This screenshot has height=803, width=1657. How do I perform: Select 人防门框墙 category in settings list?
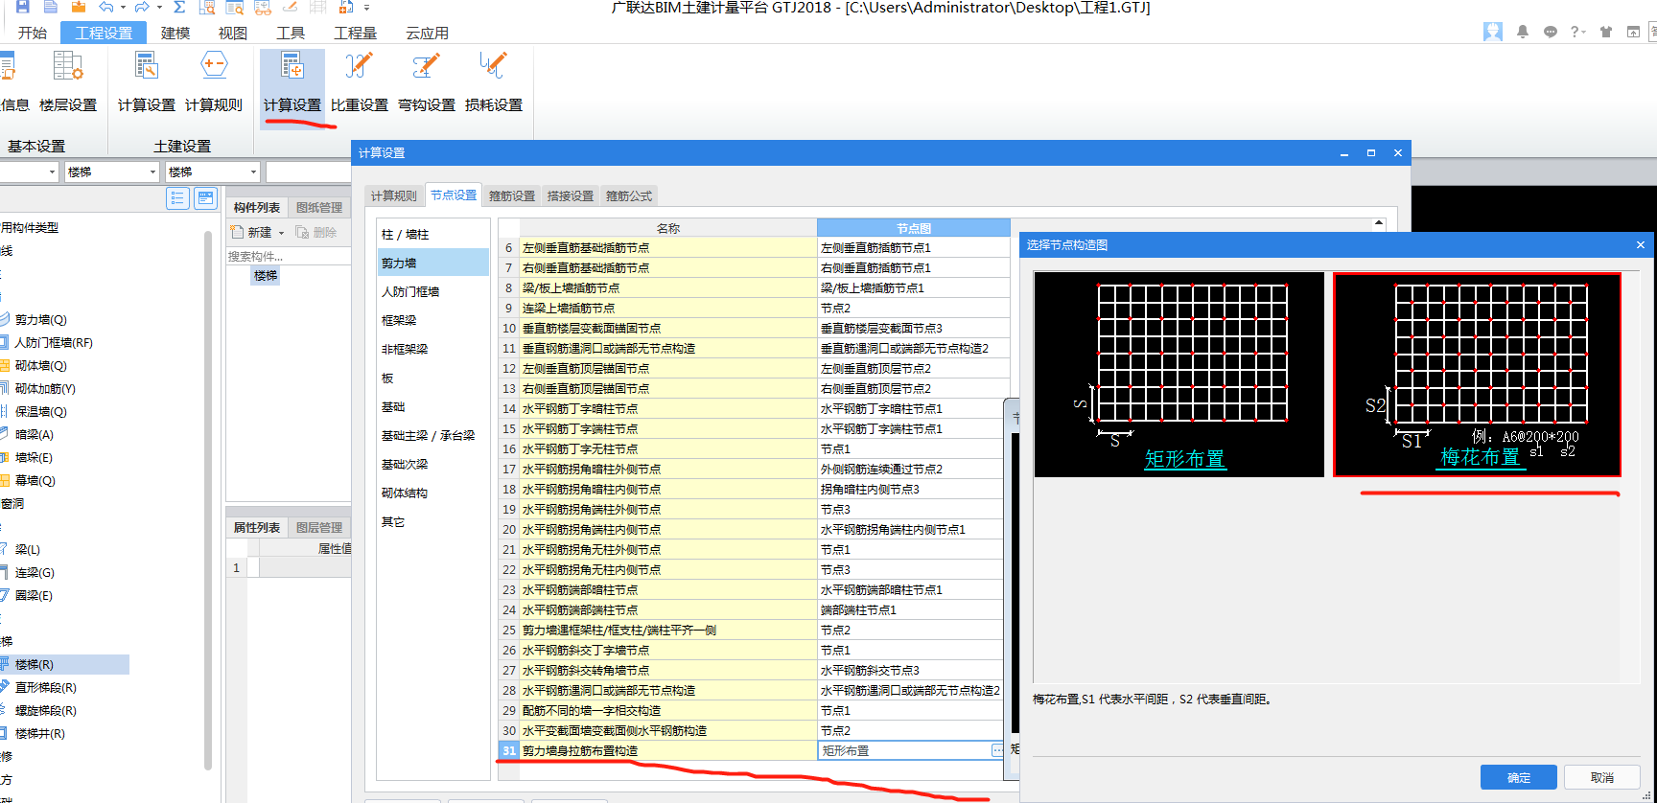pyautogui.click(x=433, y=291)
